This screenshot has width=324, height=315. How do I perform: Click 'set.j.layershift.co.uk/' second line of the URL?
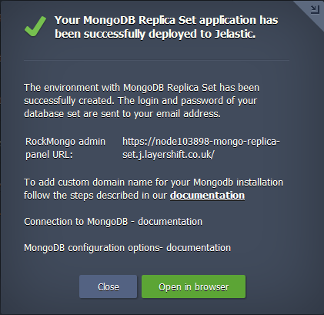tap(169, 155)
